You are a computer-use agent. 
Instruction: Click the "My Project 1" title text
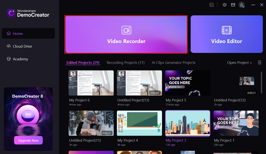point(224,140)
